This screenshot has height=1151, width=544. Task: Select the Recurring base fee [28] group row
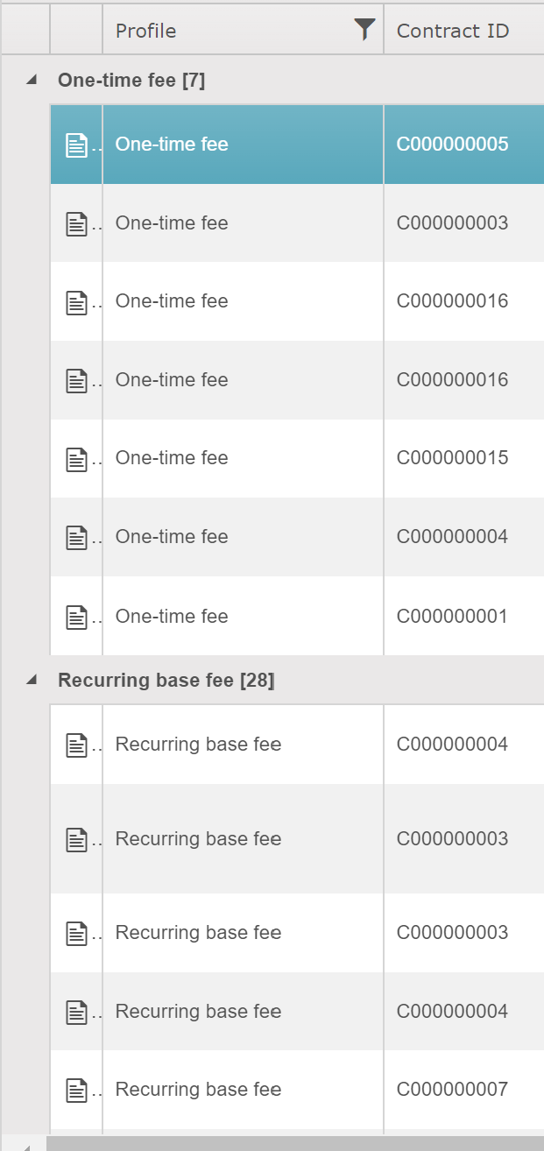(x=166, y=680)
